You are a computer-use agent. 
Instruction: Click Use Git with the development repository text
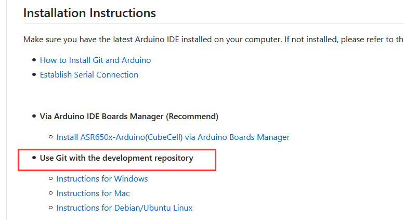pyautogui.click(x=116, y=158)
